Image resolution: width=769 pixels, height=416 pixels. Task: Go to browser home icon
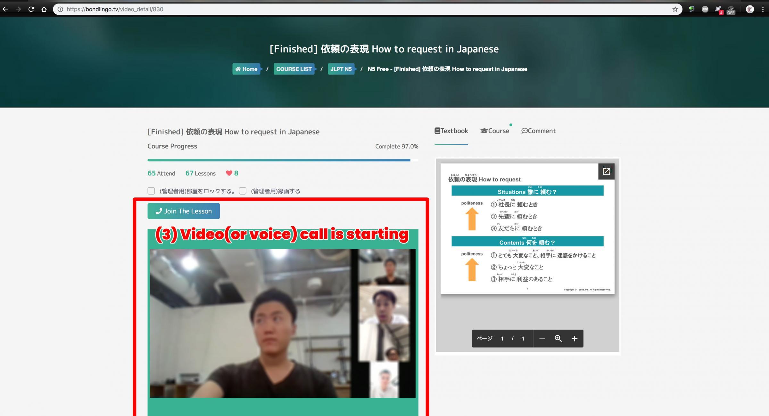[x=44, y=9]
